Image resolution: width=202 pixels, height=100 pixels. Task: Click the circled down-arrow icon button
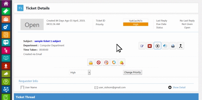coord(158,46)
